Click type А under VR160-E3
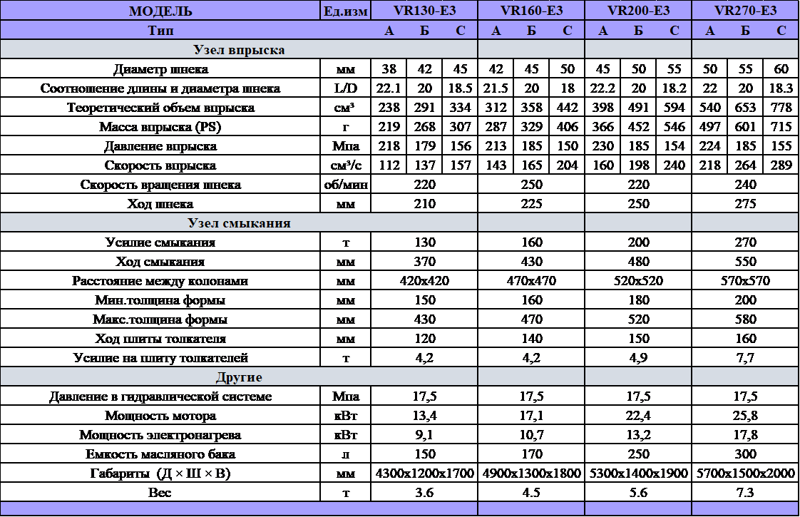Image resolution: width=800 pixels, height=517 pixels. click(x=496, y=31)
